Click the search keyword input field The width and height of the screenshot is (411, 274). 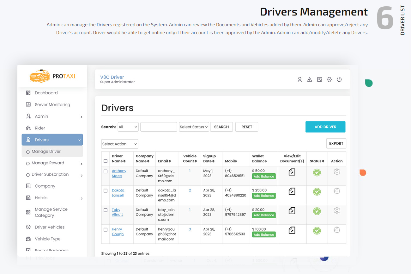[159, 127]
